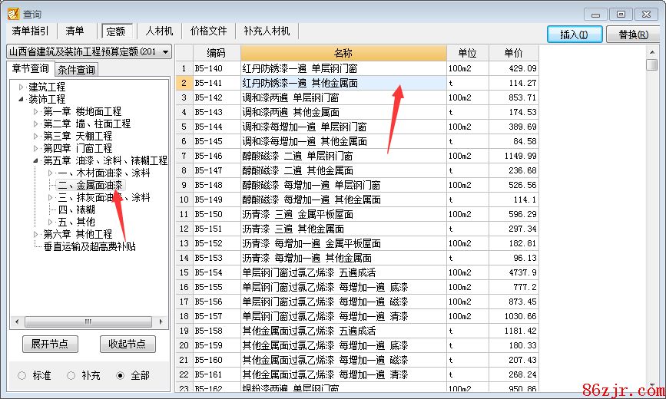666x399 pixels.
Task: Expand the 建筑工程 tree node
Action: tap(22, 87)
